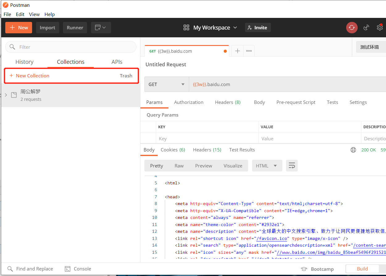This screenshot has height=276, width=386.
Task: Click the 200 OK response status
Action: (x=368, y=150)
